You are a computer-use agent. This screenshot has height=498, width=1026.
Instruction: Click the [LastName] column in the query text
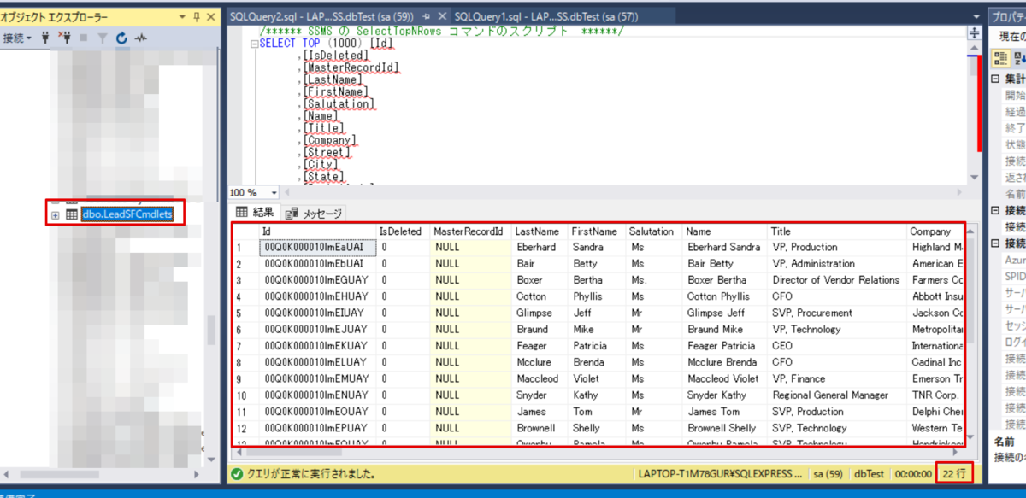(x=333, y=79)
